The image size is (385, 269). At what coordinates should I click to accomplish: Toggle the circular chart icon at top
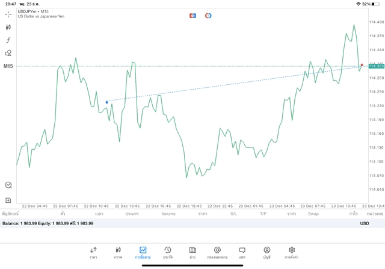[208, 16]
